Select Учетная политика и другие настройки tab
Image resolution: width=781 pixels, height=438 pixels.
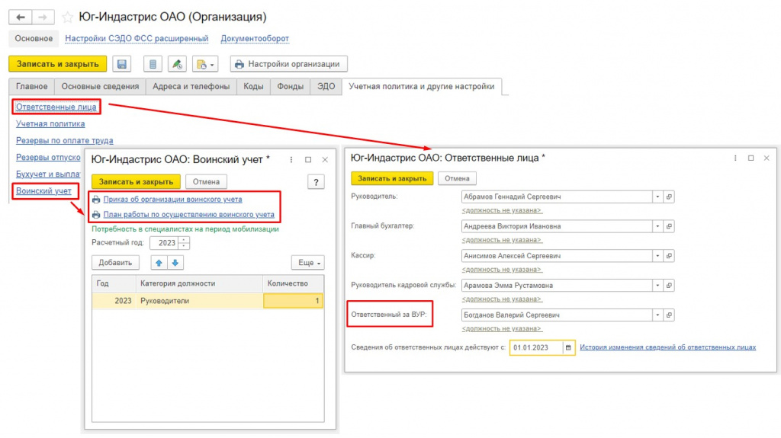click(x=421, y=86)
